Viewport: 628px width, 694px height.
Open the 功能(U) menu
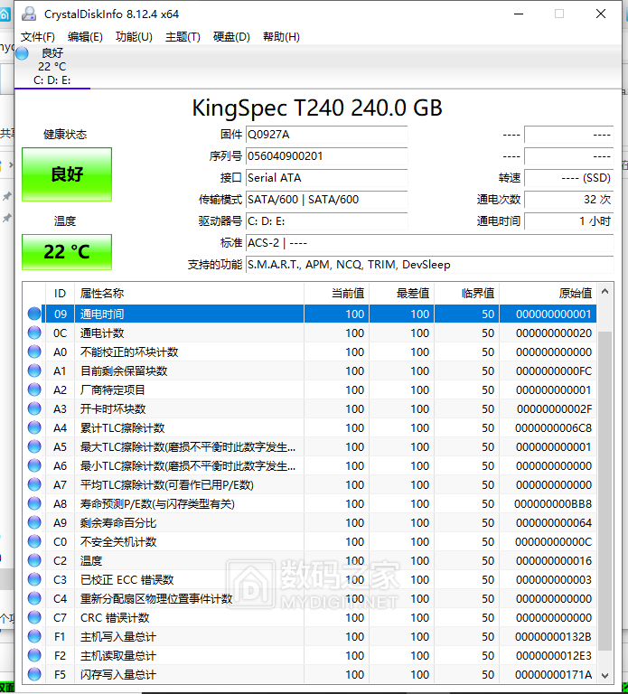tap(134, 37)
